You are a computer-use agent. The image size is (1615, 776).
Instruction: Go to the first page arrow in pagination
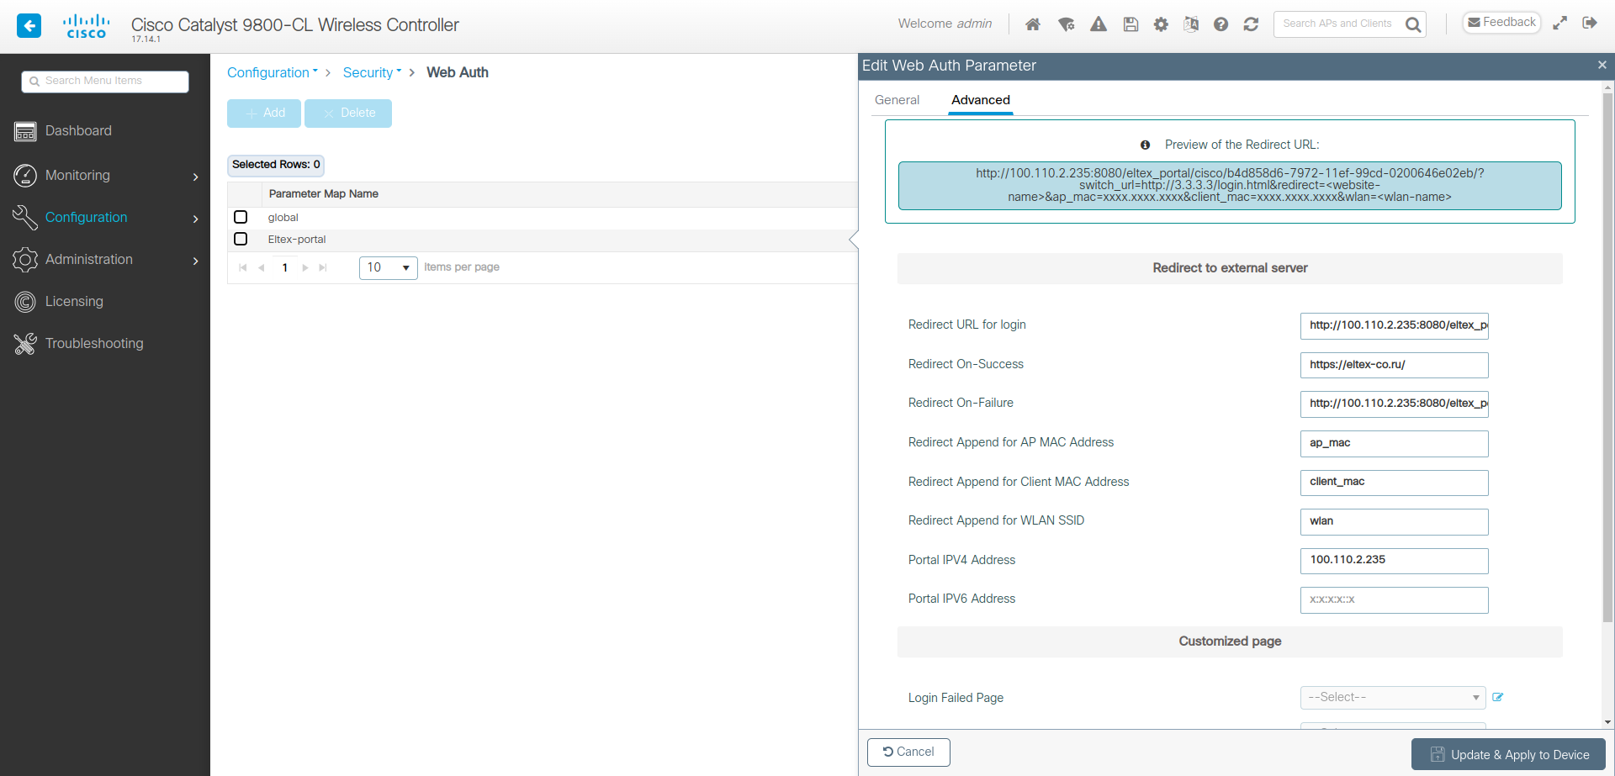[243, 268]
